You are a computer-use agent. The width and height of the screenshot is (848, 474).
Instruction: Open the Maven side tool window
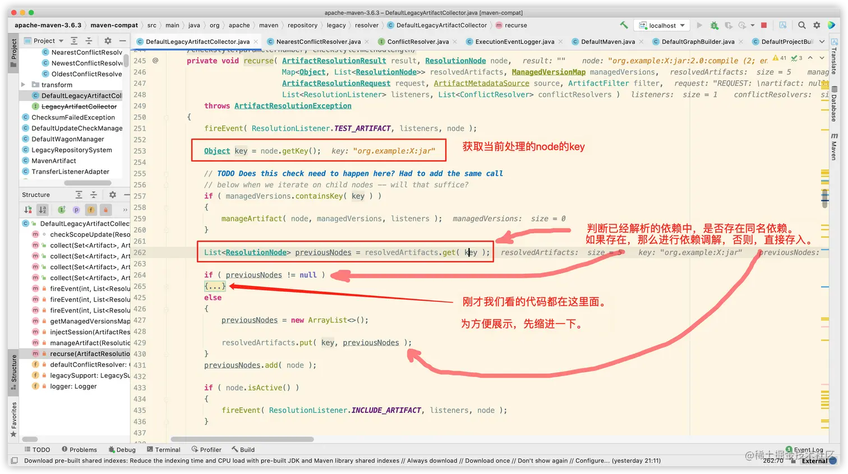pyautogui.click(x=835, y=147)
